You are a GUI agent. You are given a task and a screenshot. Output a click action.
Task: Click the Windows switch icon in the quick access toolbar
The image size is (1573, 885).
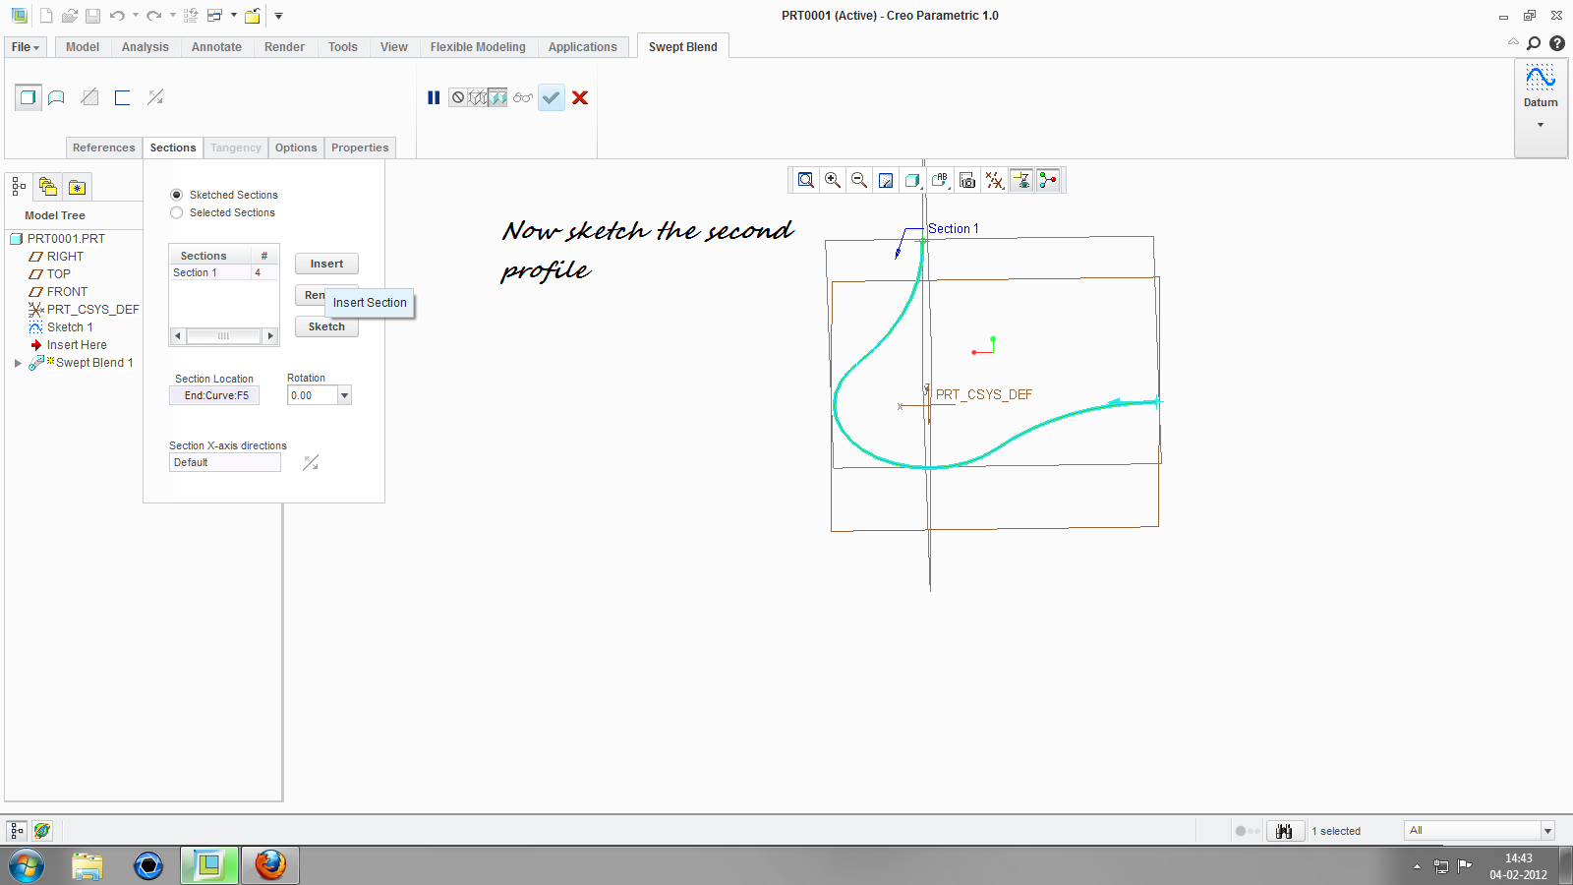(214, 16)
